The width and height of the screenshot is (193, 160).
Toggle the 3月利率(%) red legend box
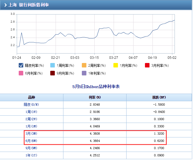147,65
